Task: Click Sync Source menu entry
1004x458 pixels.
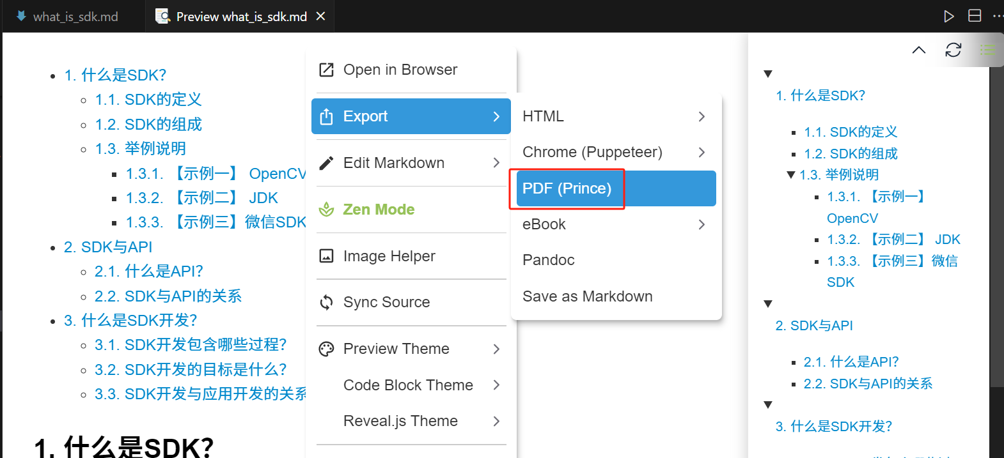Action: (386, 302)
